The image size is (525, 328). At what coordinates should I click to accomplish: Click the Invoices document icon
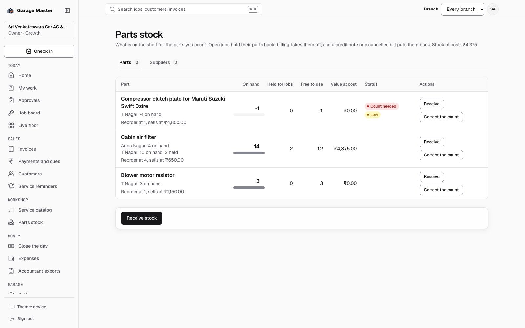[11, 149]
